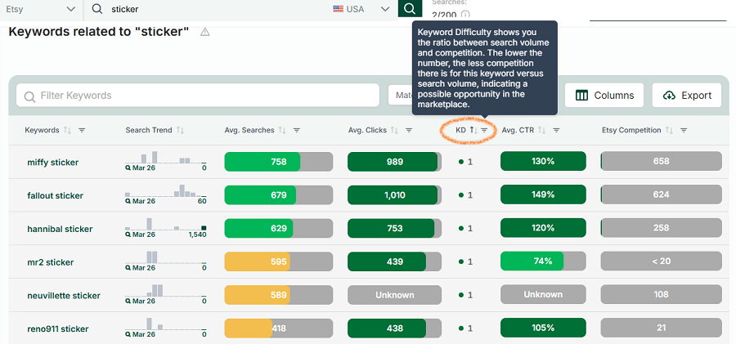Click the 989 average clicks value
This screenshot has width=736, height=344.
click(395, 162)
